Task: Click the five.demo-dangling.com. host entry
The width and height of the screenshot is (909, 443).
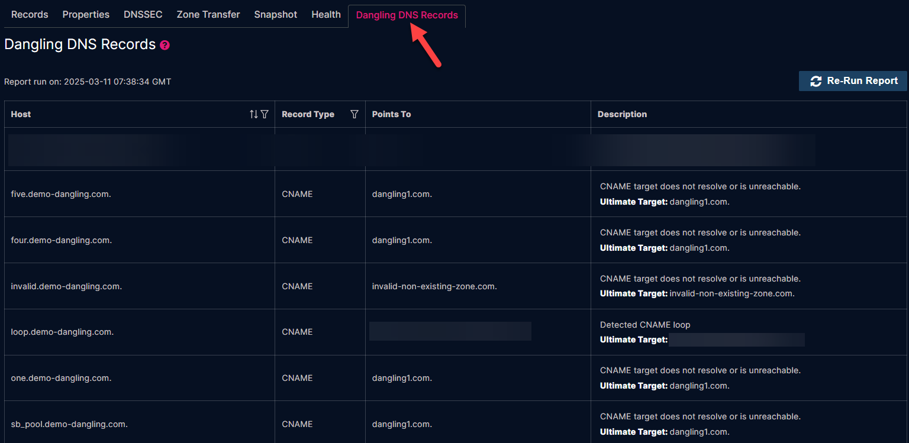Action: coord(61,194)
